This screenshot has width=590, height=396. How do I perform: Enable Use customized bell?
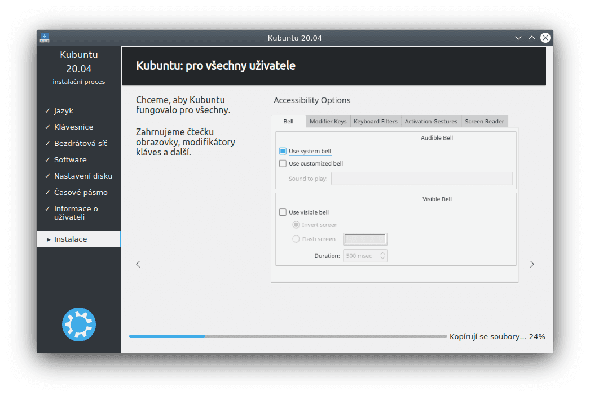(x=283, y=163)
